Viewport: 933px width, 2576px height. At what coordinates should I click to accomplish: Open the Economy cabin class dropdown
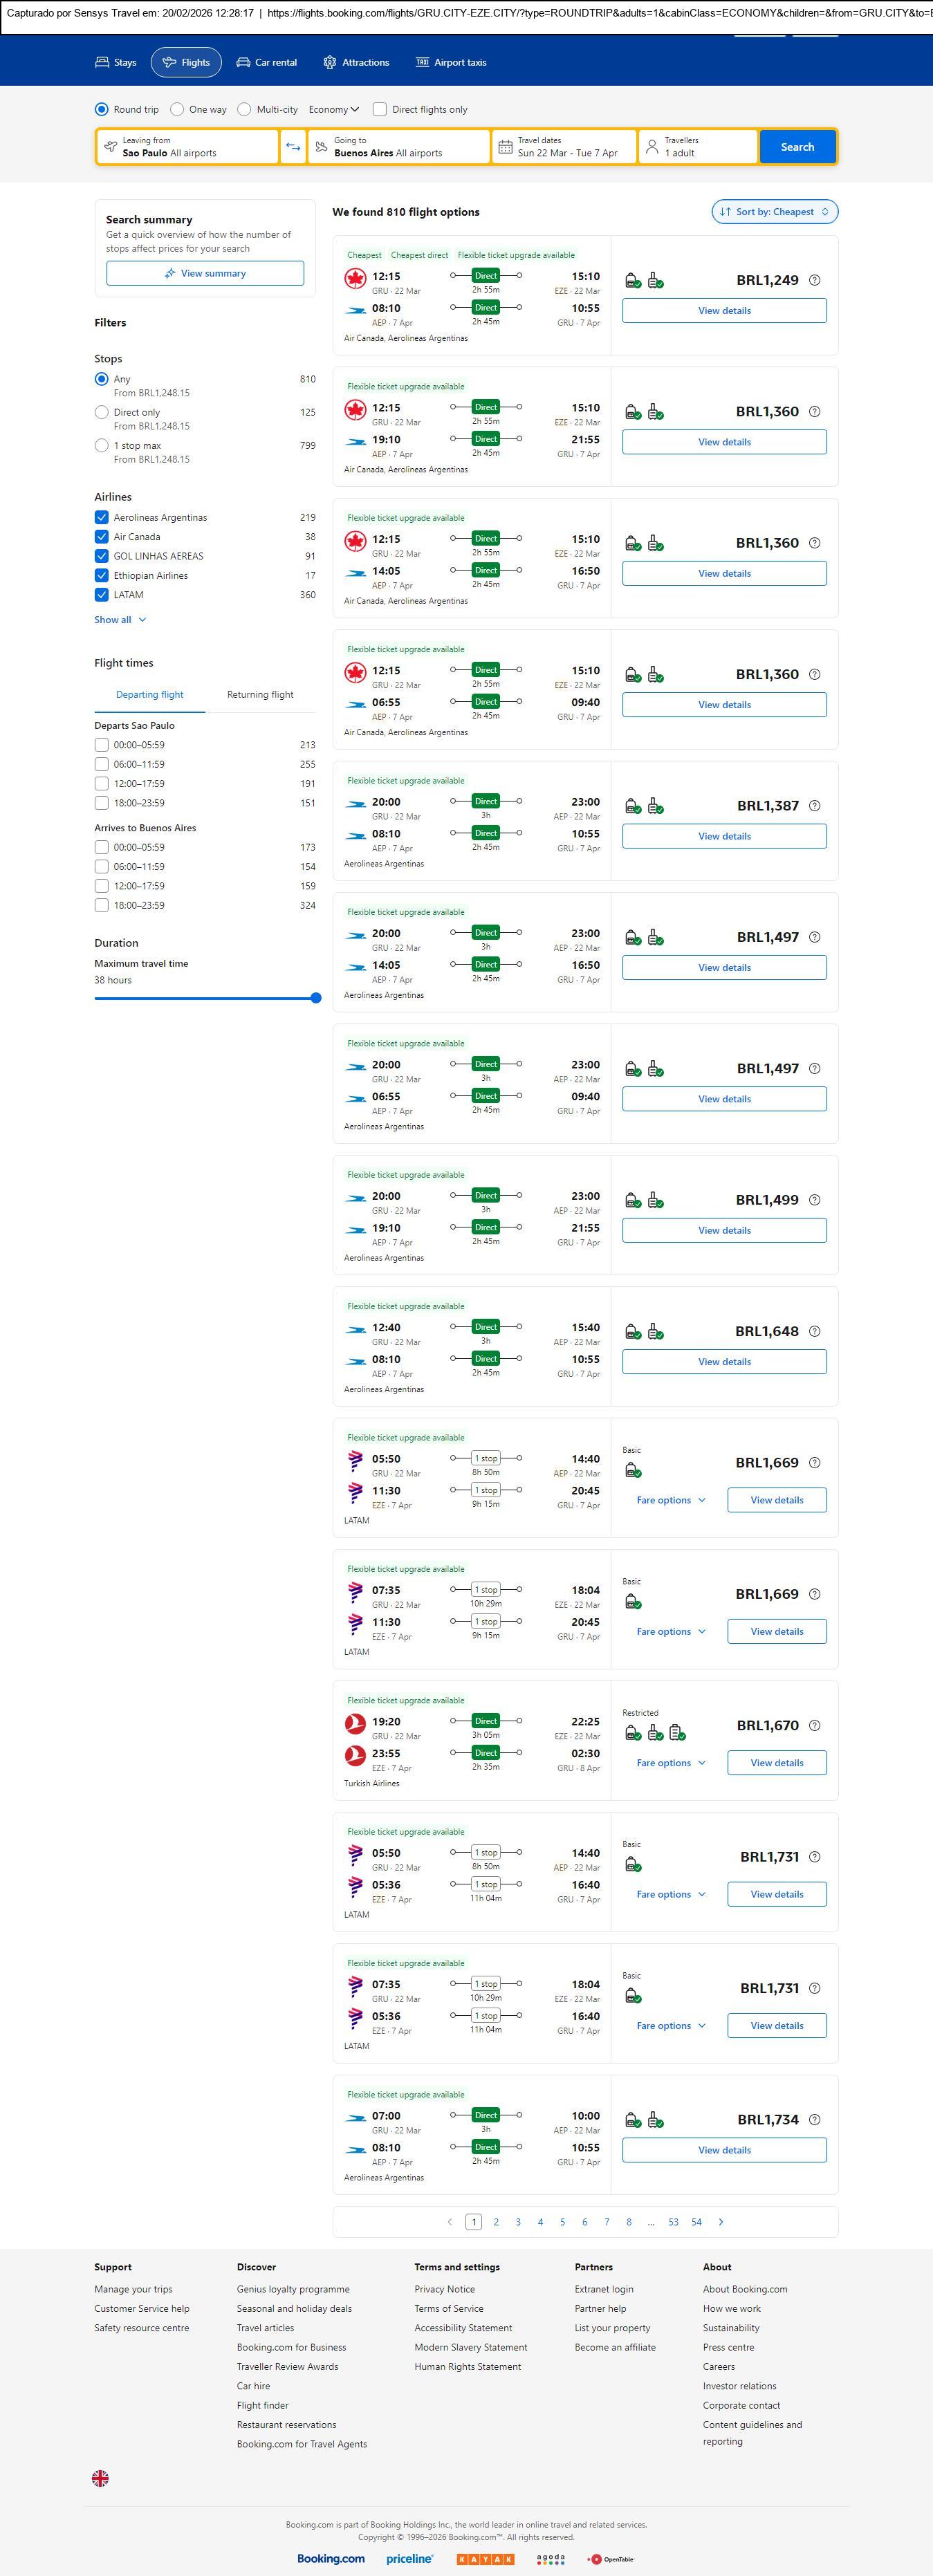tap(334, 110)
